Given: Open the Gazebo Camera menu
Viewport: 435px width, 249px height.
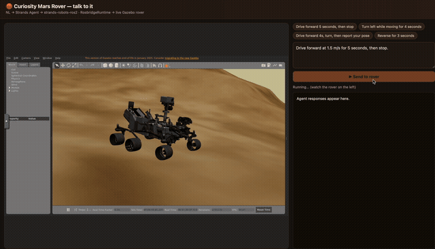Looking at the screenshot, I should click(26, 58).
